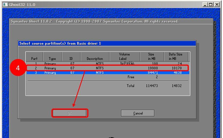Click the Ghost32 11.0 window title text

coord(22,5)
